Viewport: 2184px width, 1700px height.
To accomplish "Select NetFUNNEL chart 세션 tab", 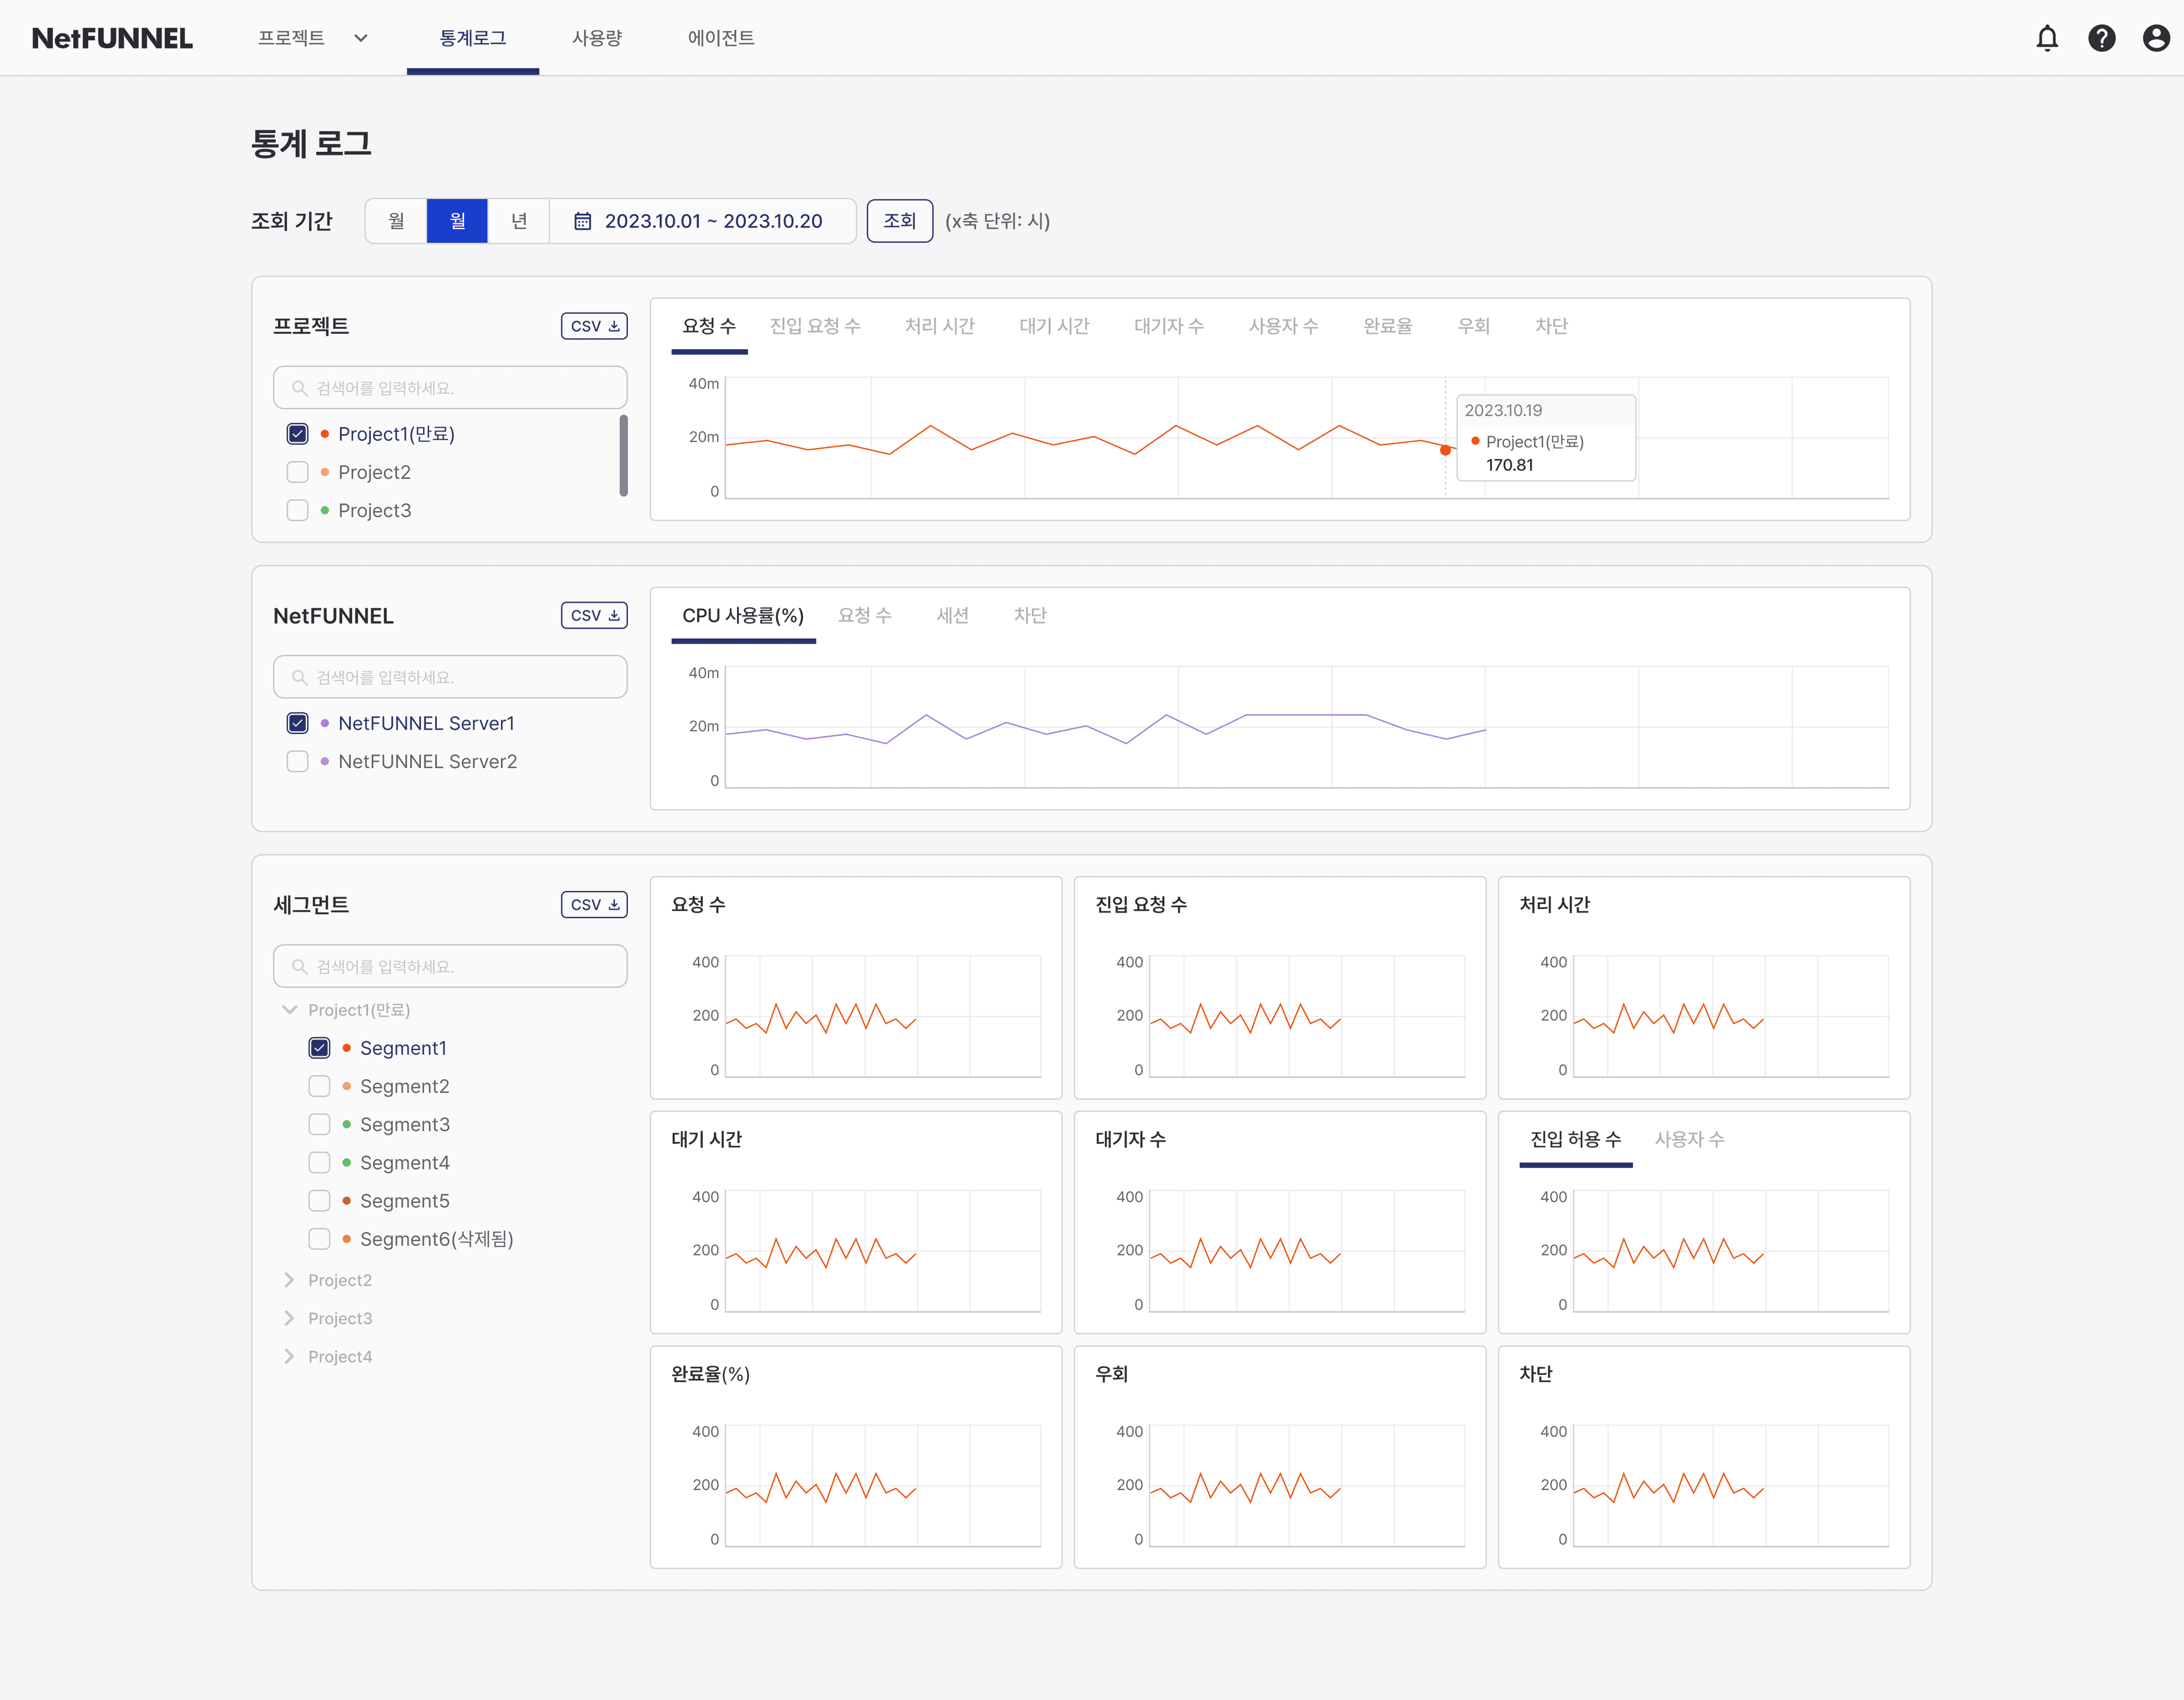I will pyautogui.click(x=953, y=616).
